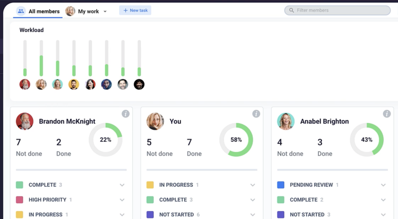The width and height of the screenshot is (398, 219).
Task: Click the PENDING REVIEW label on Anabel's card
Action: [x=311, y=185]
